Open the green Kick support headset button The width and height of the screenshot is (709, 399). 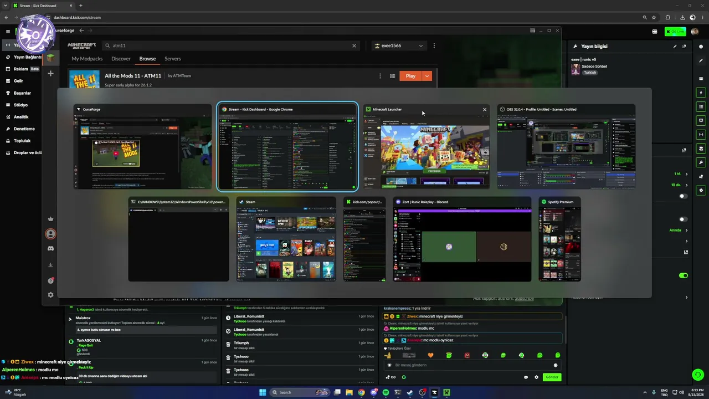698,375
